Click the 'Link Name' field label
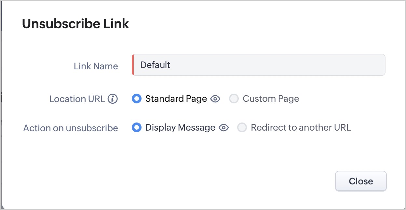Viewport: 406px width, 210px height. coord(96,66)
